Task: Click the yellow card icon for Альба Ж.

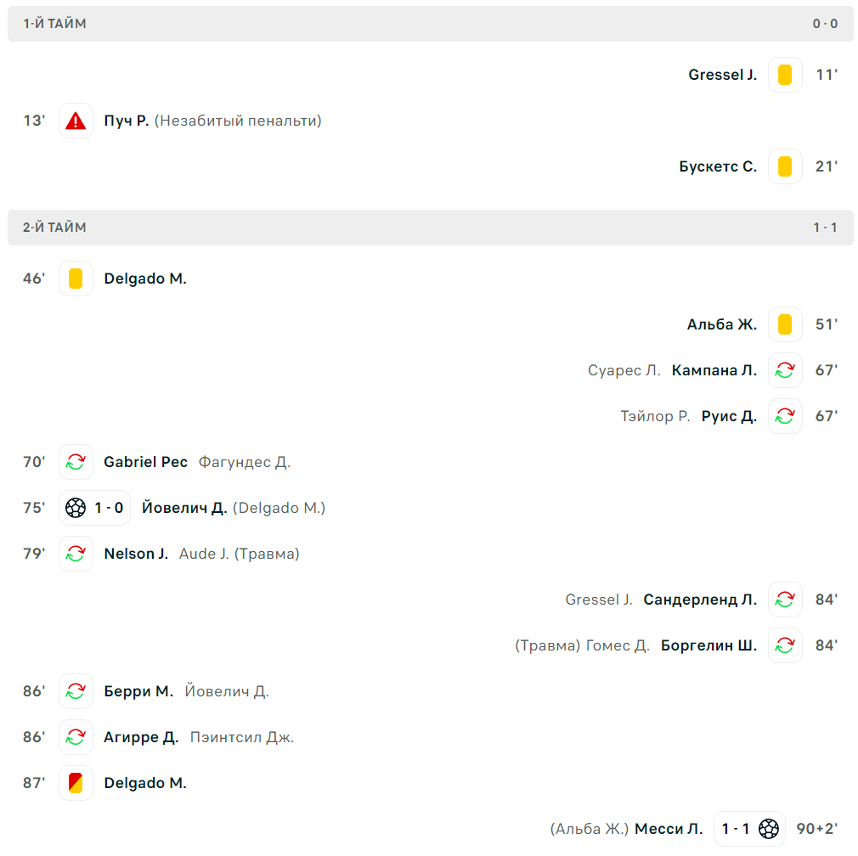Action: point(785,325)
